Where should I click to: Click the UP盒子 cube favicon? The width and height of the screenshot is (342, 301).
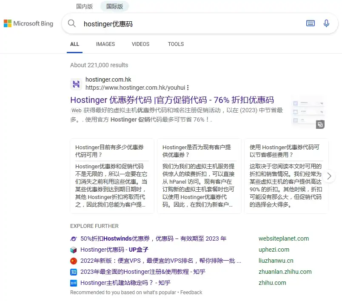coord(74,250)
